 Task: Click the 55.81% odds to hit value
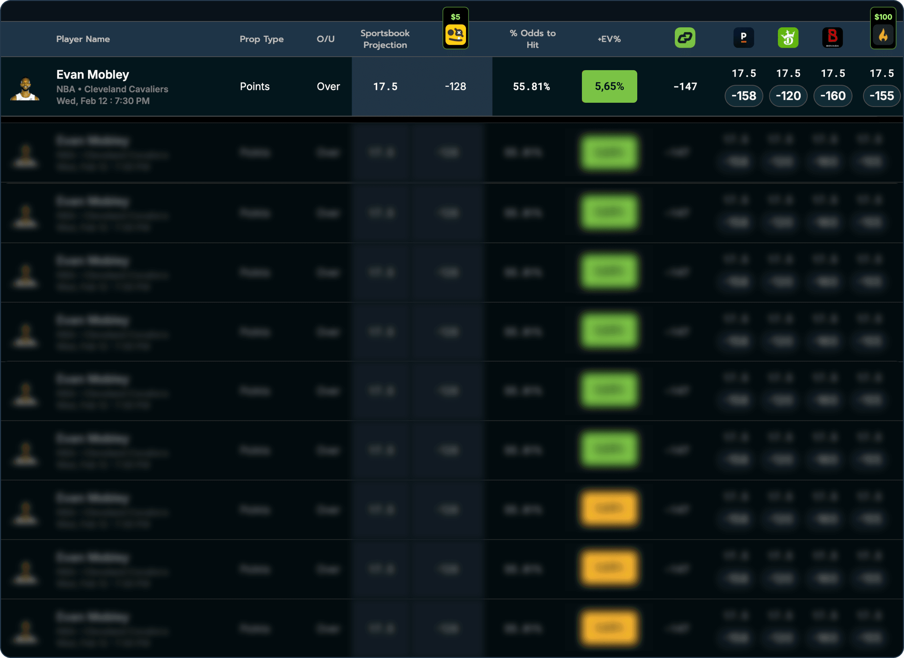tap(531, 87)
